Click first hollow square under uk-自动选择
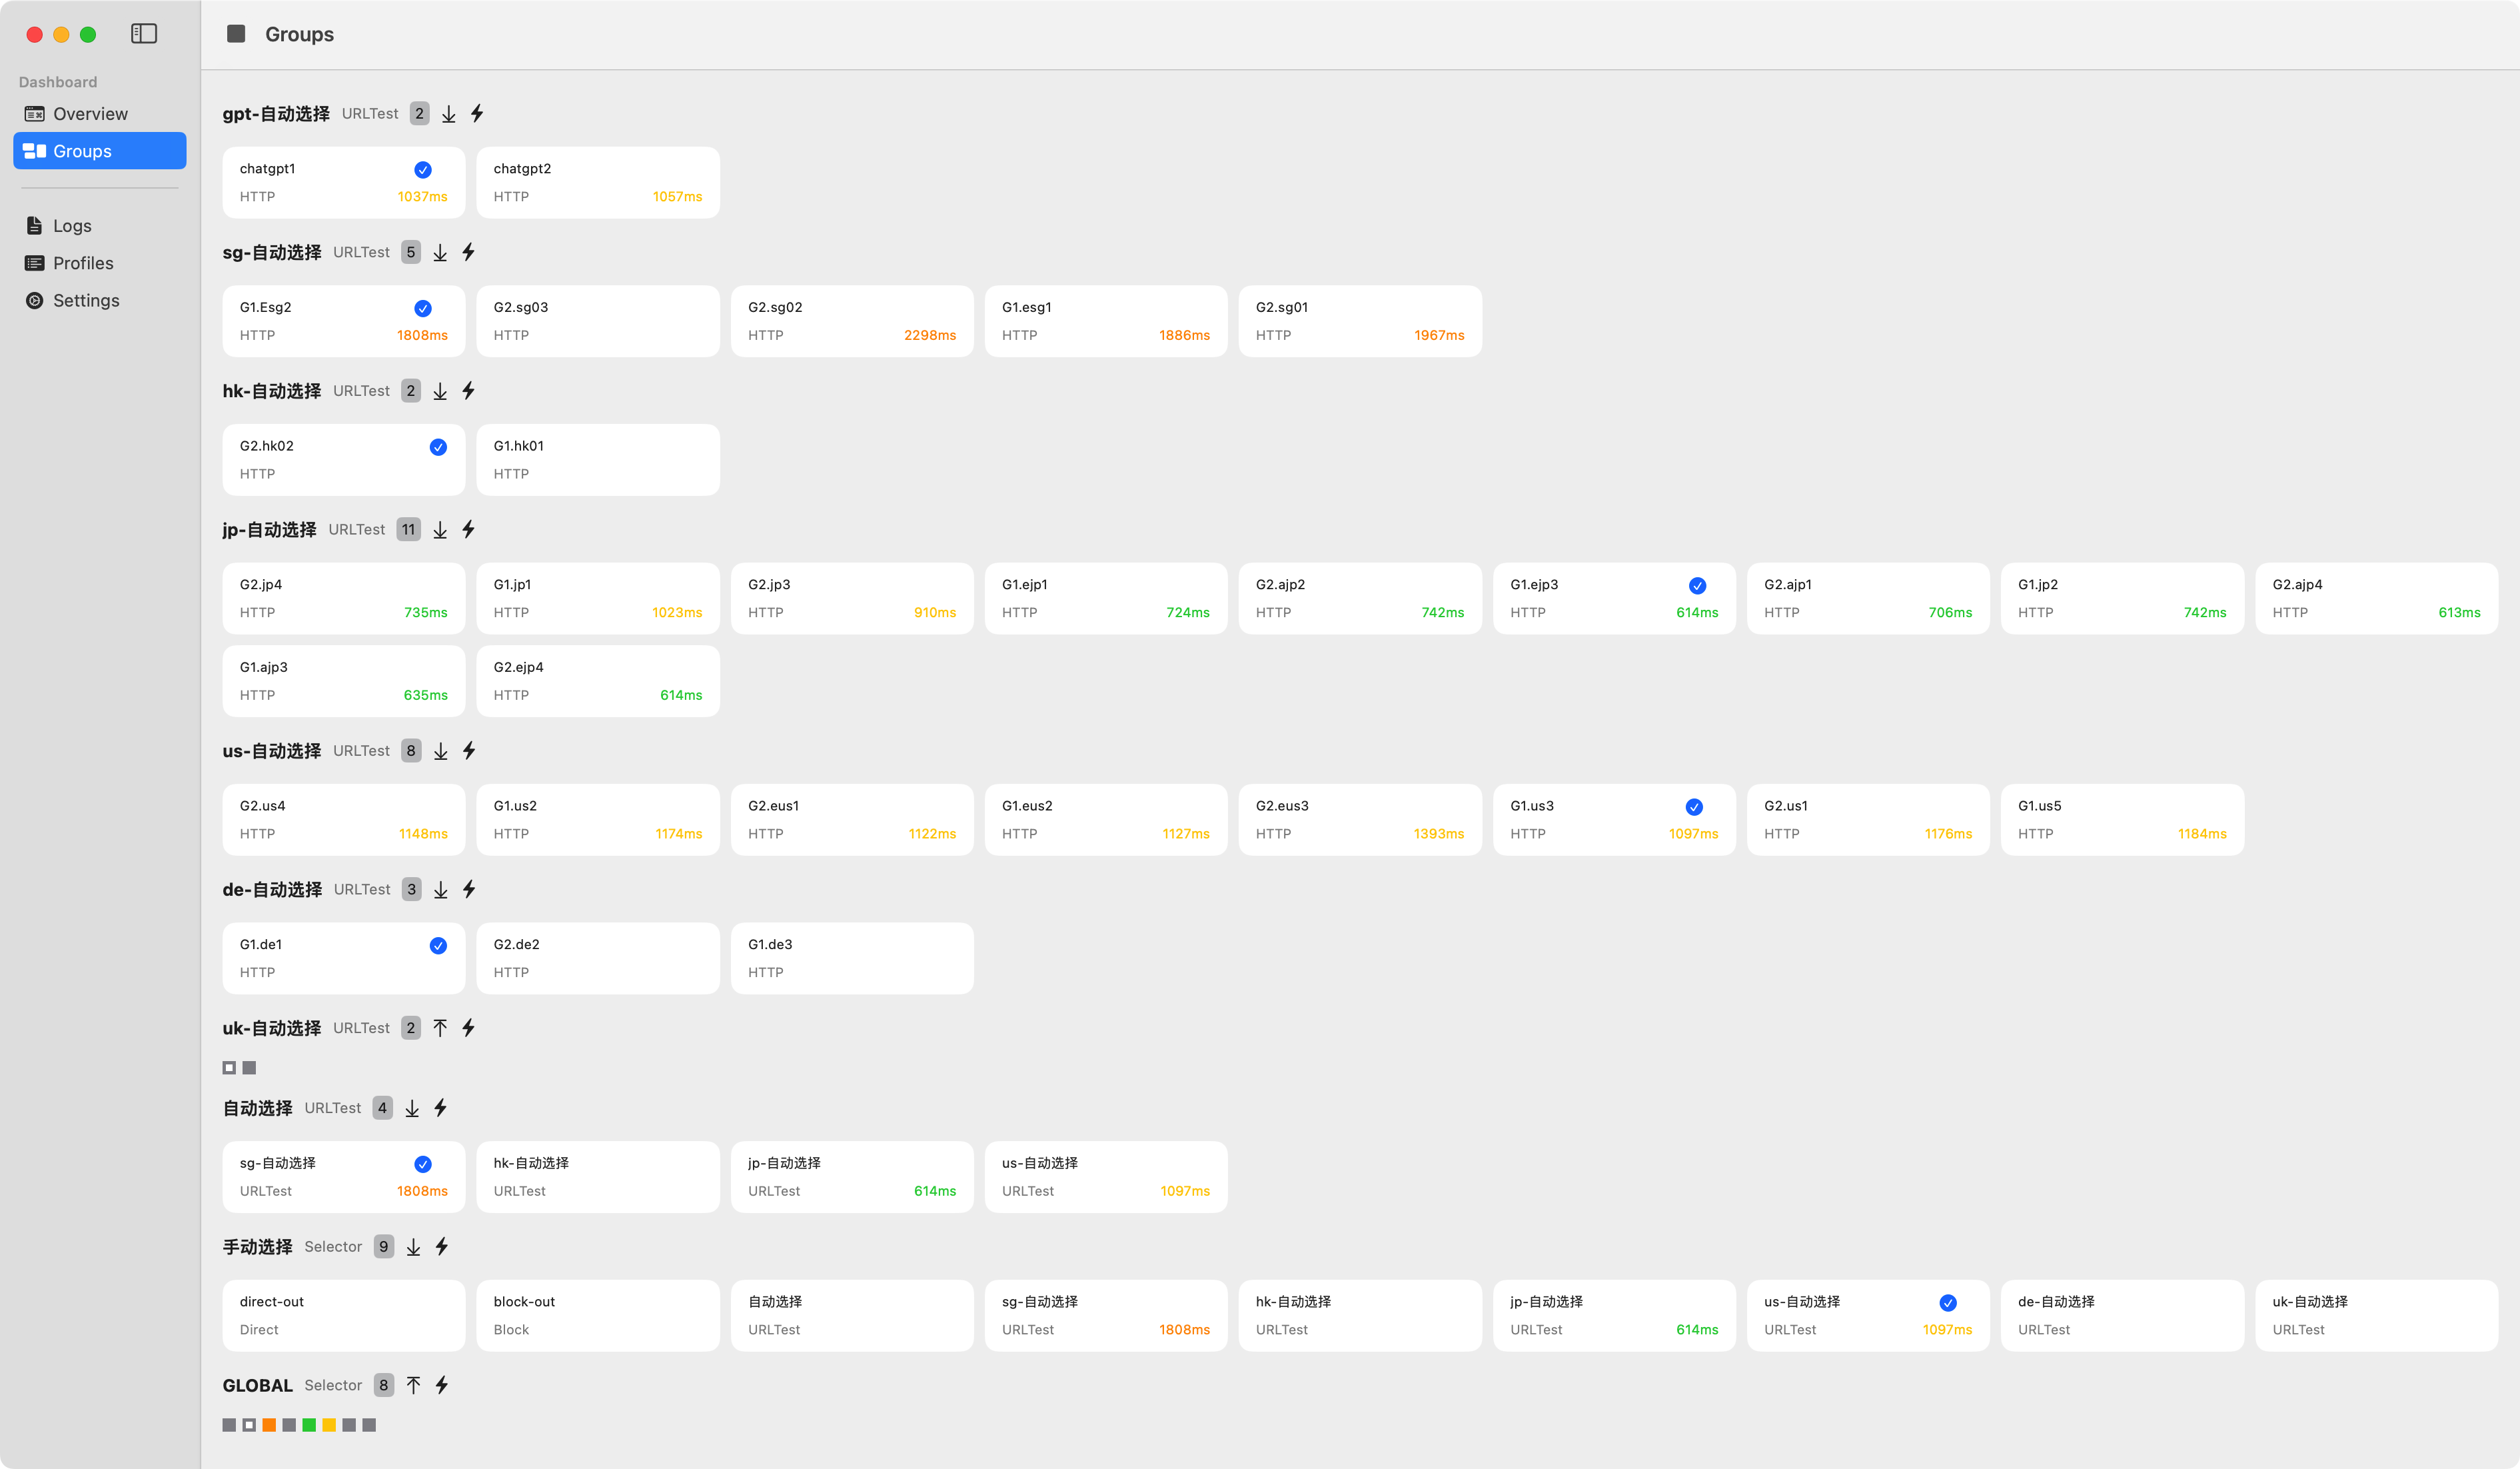Screen dimensions: 2520x1469 (229, 1068)
